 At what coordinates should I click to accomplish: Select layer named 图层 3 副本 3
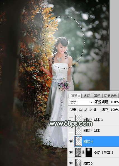click(103, 153)
